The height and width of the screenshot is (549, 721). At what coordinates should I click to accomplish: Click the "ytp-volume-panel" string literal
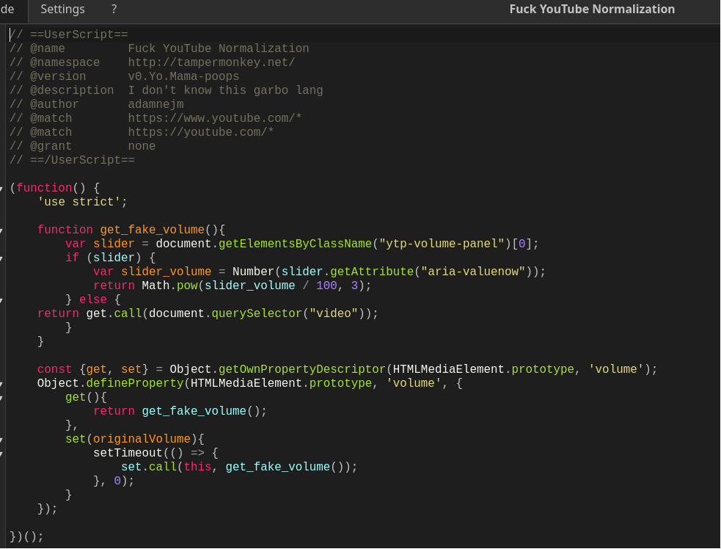(x=442, y=244)
